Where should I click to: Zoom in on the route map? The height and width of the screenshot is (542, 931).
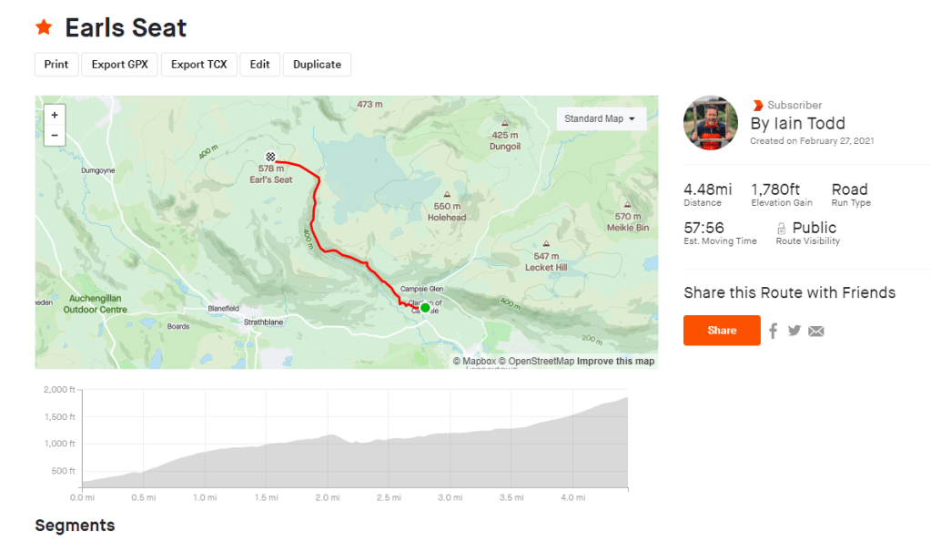[55, 116]
